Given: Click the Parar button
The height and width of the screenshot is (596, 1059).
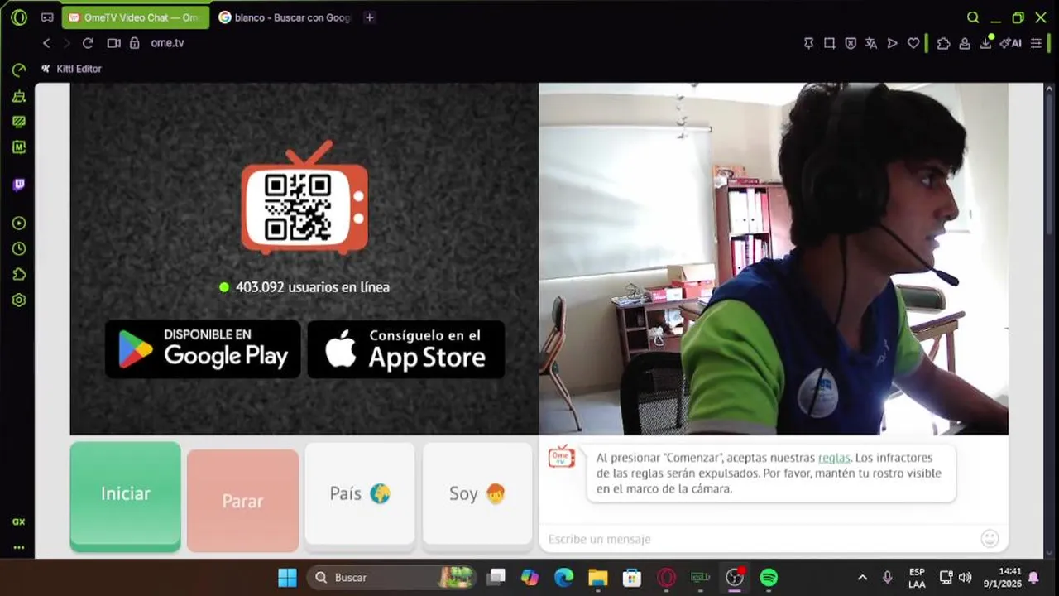Looking at the screenshot, I should click(x=242, y=501).
